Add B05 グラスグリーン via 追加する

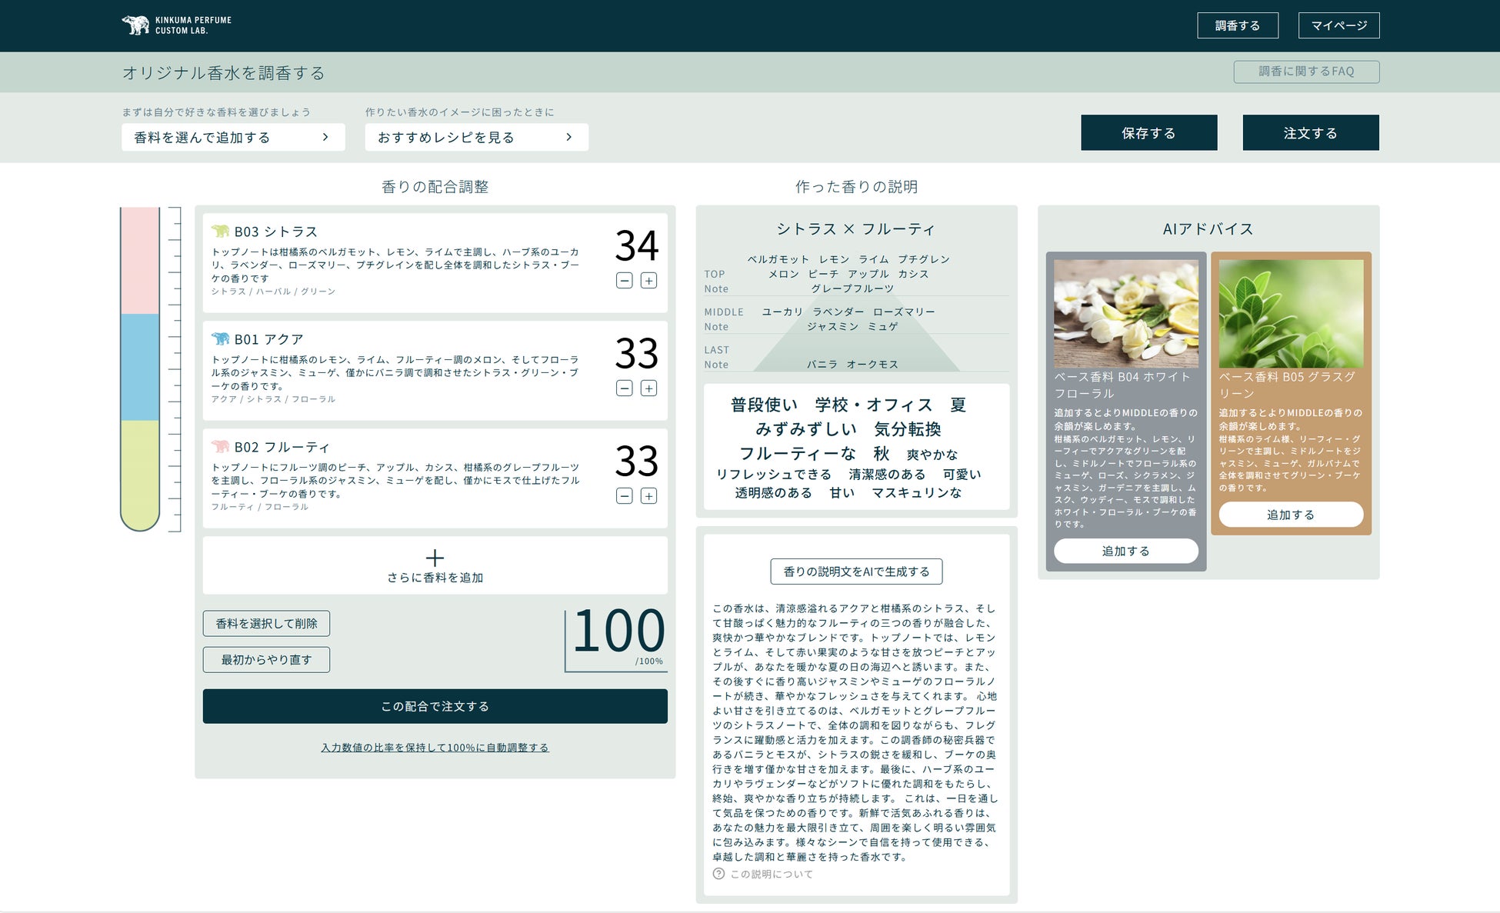coord(1290,515)
